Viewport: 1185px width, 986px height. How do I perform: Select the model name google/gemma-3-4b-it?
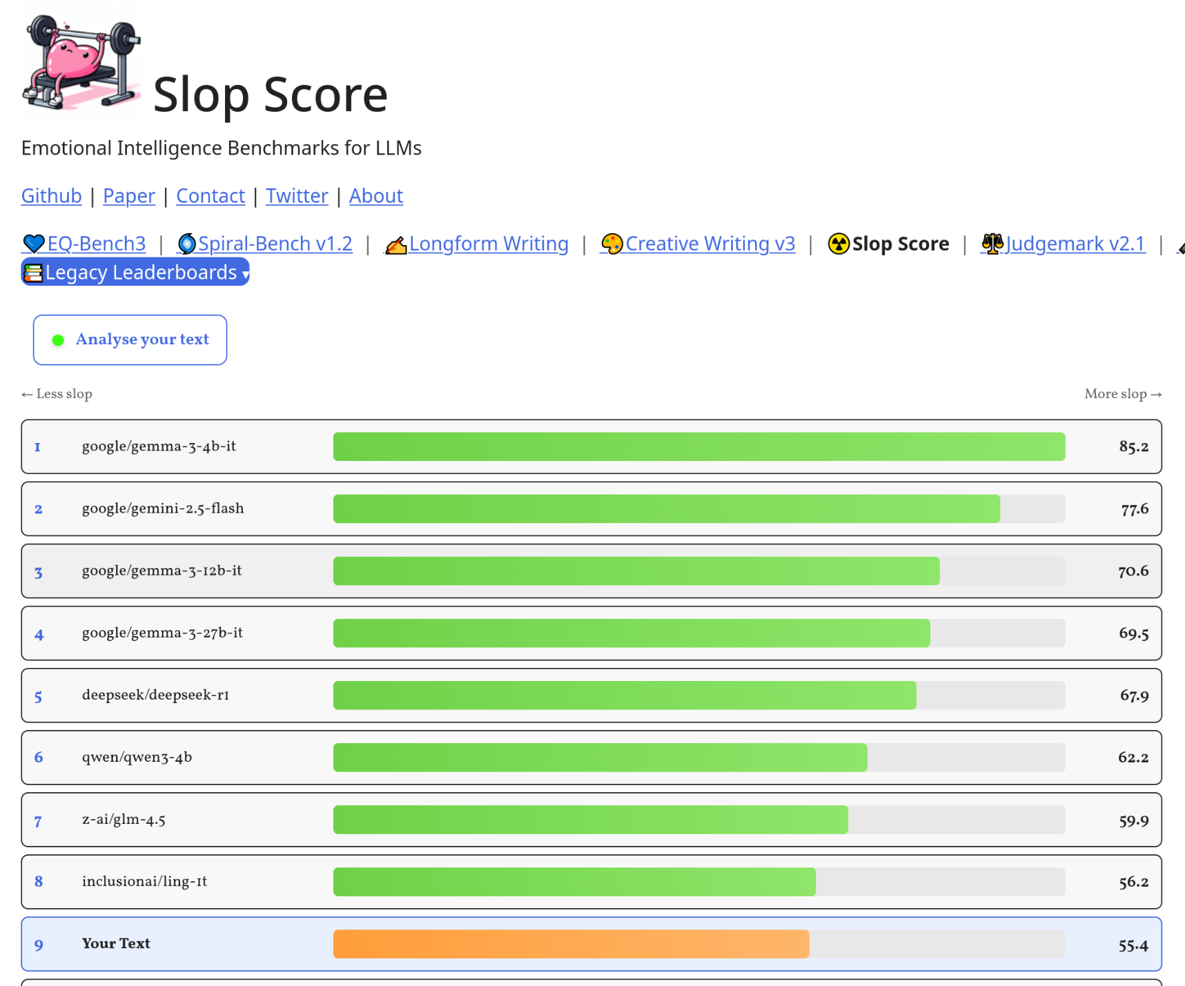click(159, 446)
